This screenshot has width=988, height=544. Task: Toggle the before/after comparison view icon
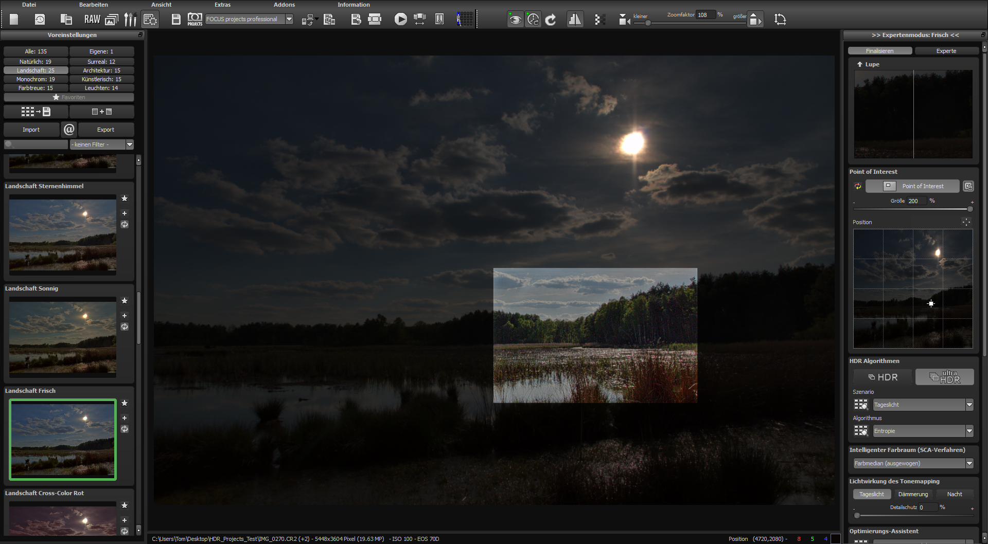coord(575,20)
